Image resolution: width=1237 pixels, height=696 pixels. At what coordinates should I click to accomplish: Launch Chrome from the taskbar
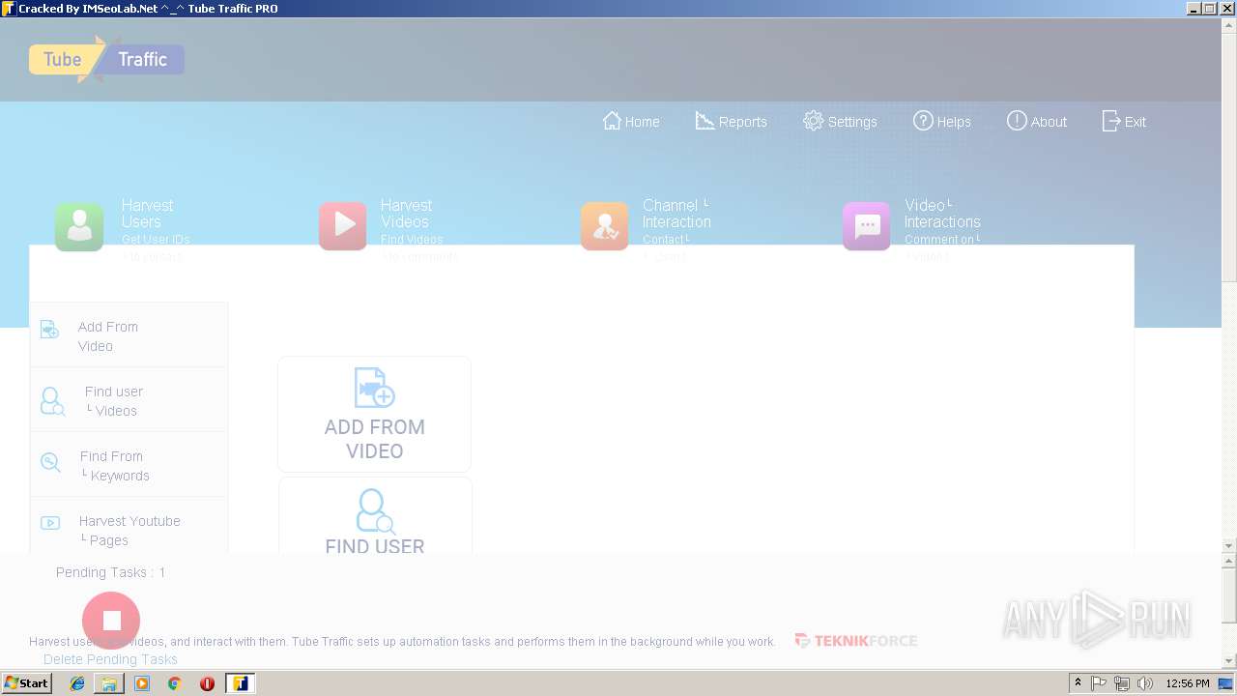click(174, 683)
